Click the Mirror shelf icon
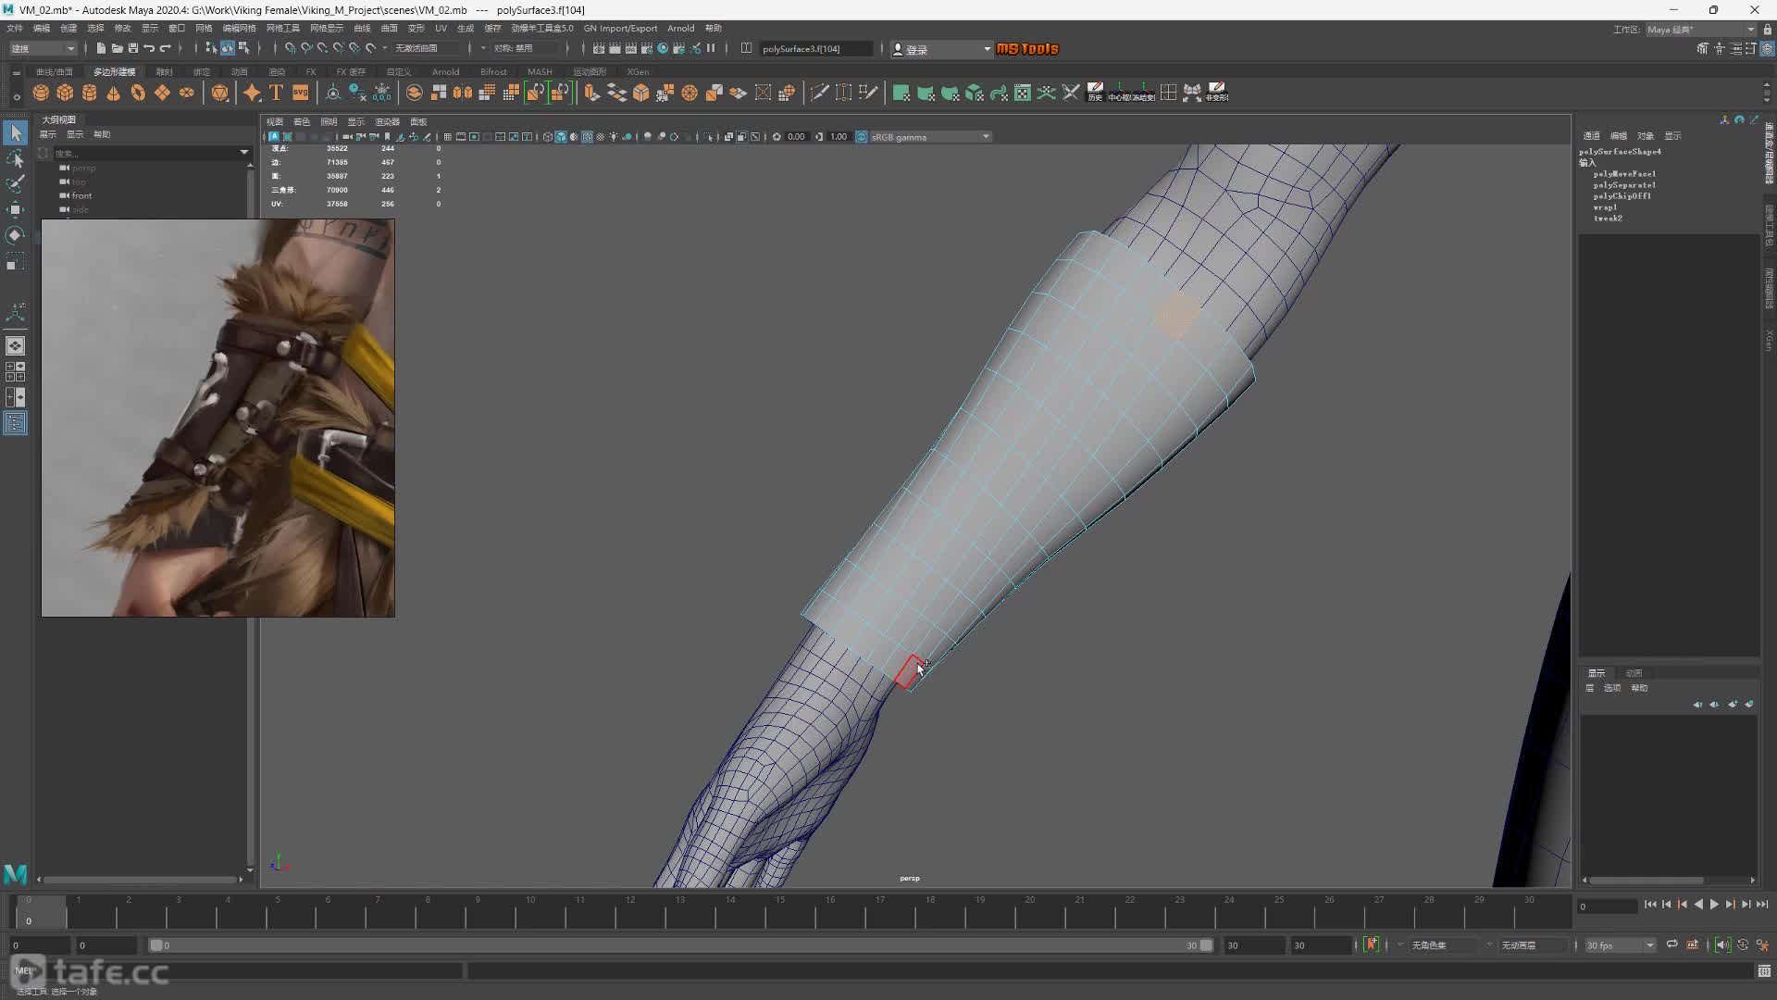The height and width of the screenshot is (1000, 1777). tap(463, 93)
